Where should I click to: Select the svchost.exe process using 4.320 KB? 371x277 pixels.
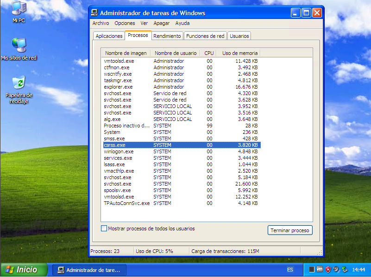182,93
